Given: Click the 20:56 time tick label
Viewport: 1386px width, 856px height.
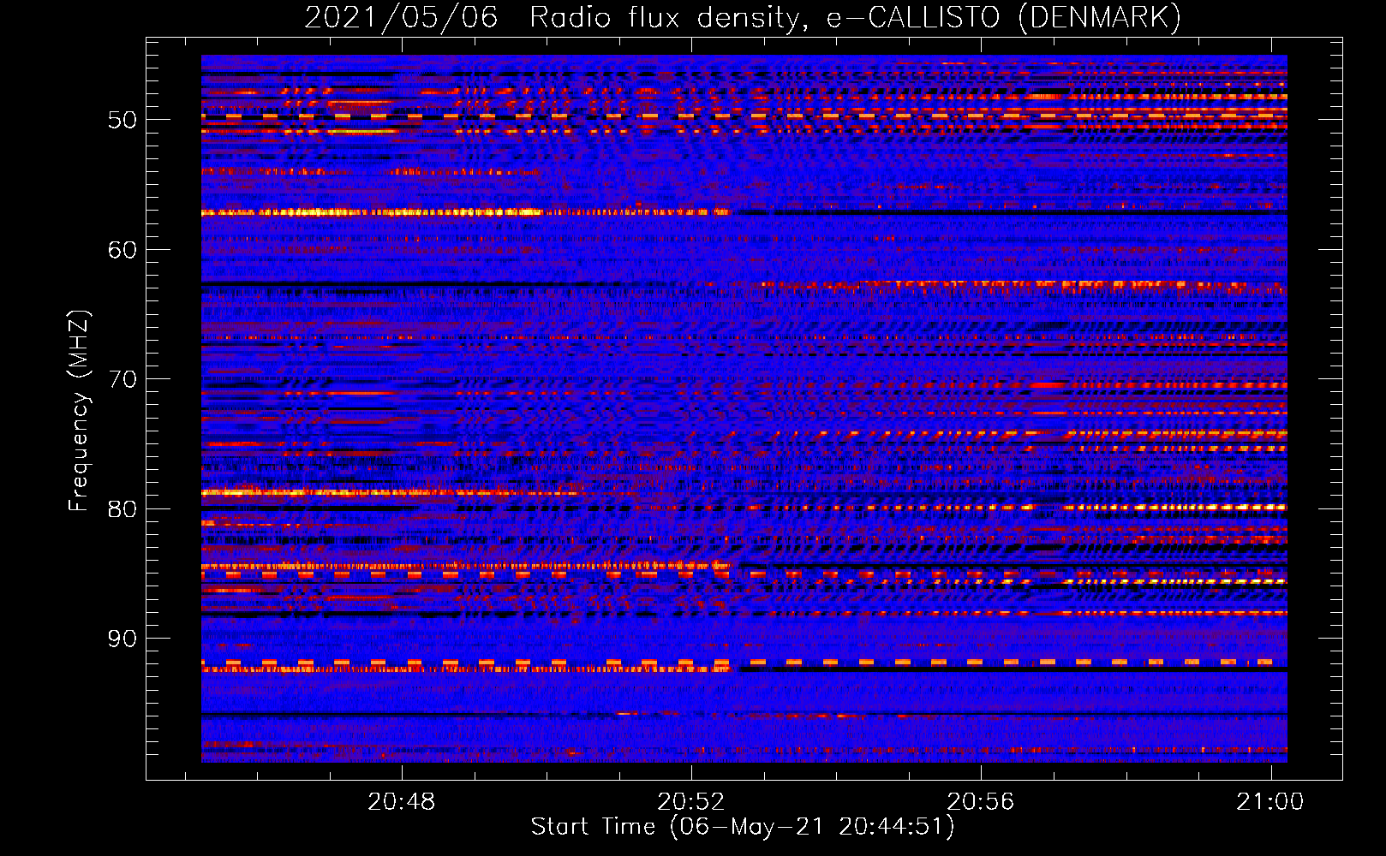Looking at the screenshot, I should click(980, 801).
